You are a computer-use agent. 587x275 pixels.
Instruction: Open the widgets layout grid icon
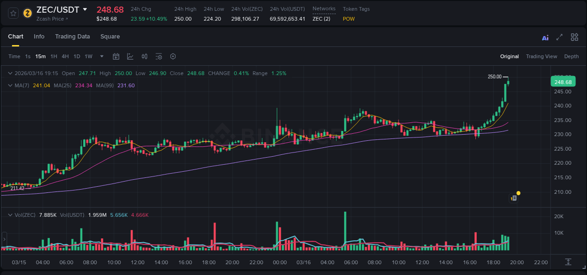tap(574, 37)
